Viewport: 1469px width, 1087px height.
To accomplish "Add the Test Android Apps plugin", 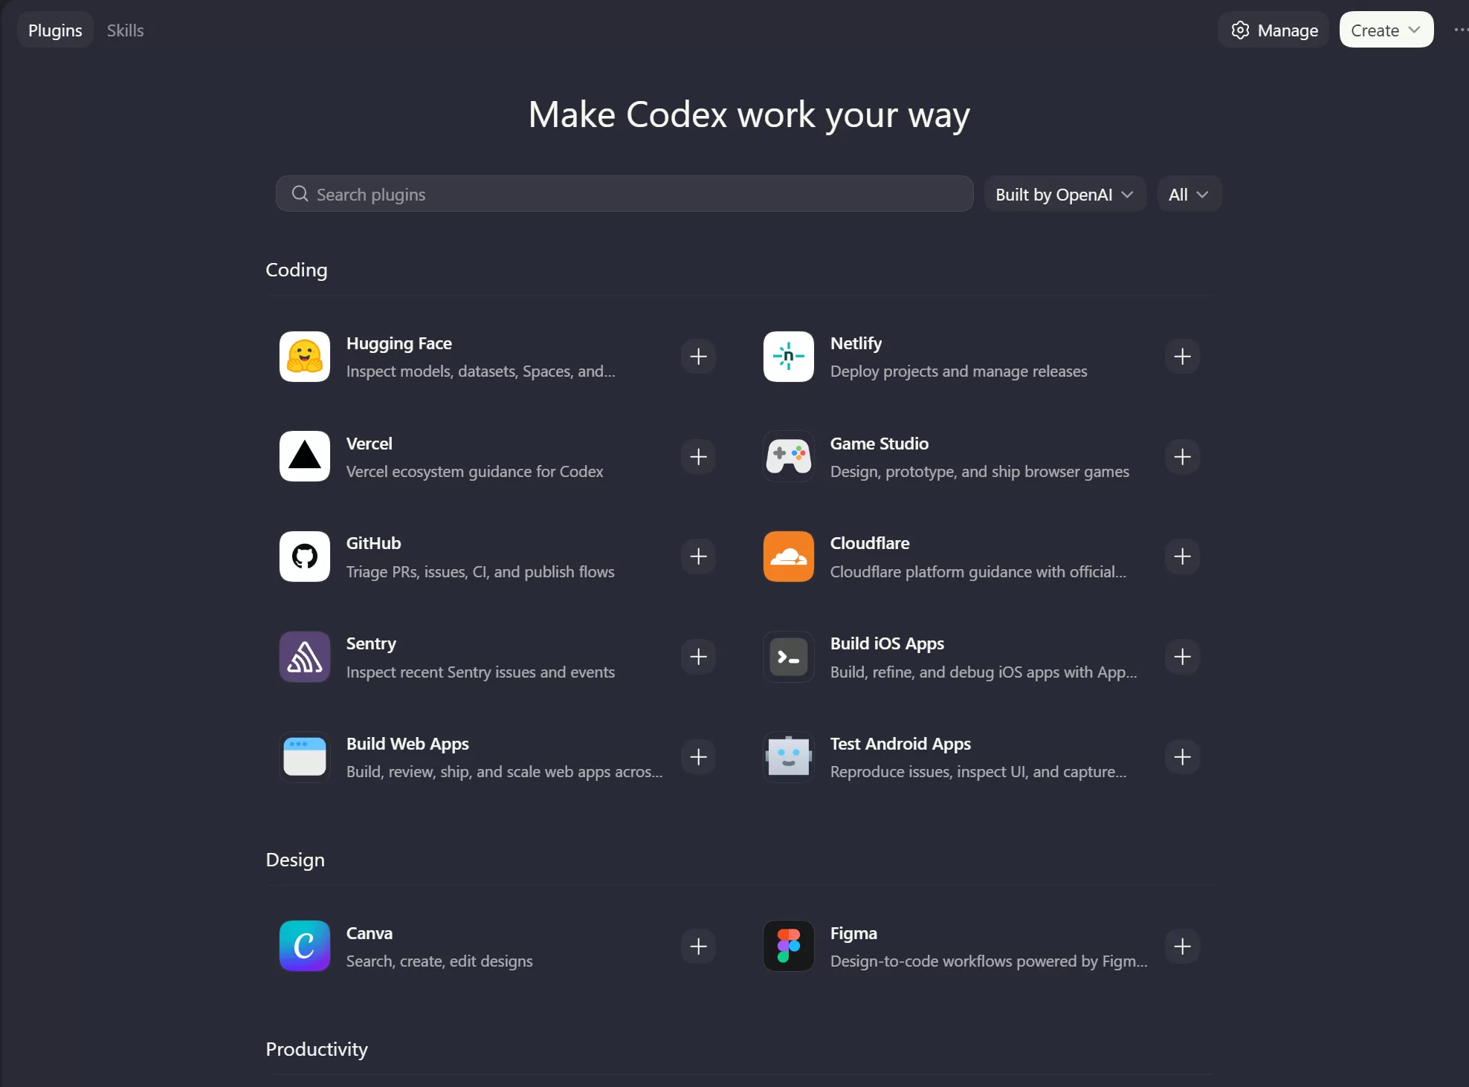I will (x=1182, y=757).
